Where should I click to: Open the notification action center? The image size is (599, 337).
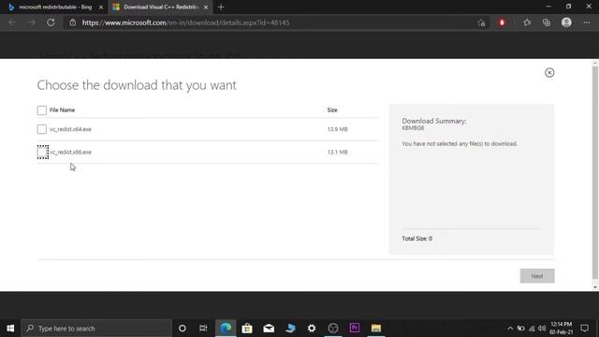click(x=584, y=329)
